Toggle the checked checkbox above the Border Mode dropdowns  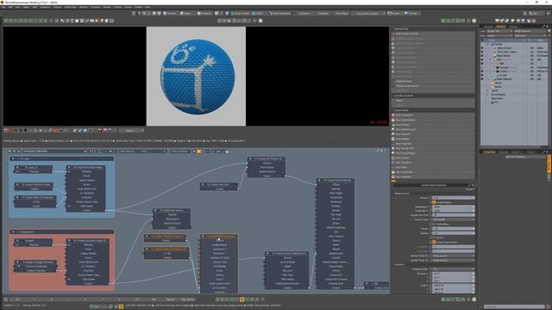click(434, 242)
